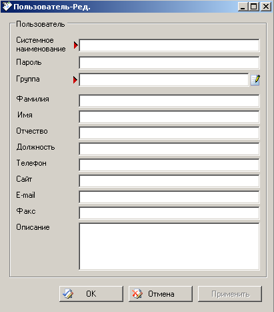Click the app icon in title bar
The image size is (274, 312).
coord(7,7)
